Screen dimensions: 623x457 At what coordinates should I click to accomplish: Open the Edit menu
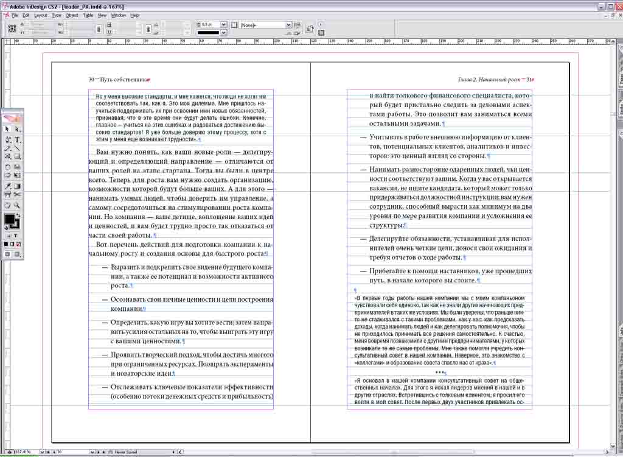tap(26, 15)
